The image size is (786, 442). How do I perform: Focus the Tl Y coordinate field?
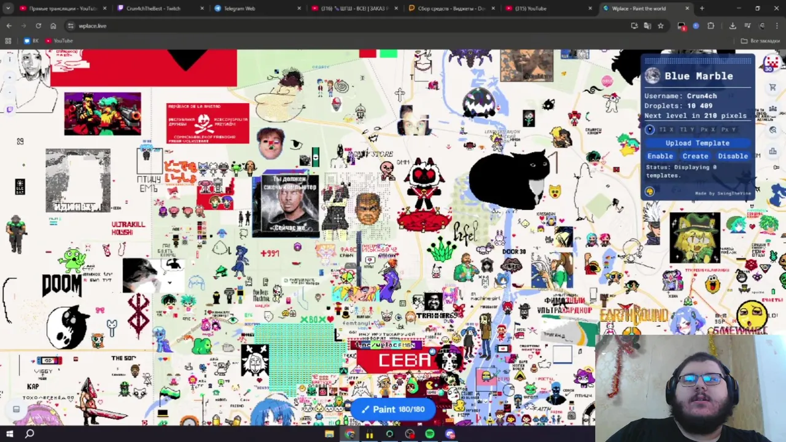(x=687, y=130)
